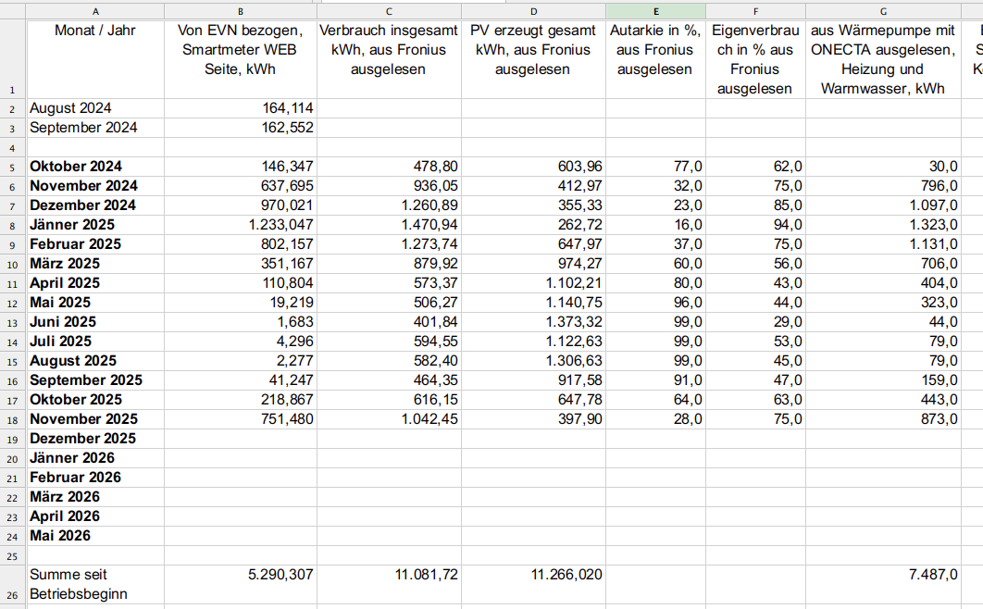Select heat pump total 7.487,0 cell

tap(883, 575)
